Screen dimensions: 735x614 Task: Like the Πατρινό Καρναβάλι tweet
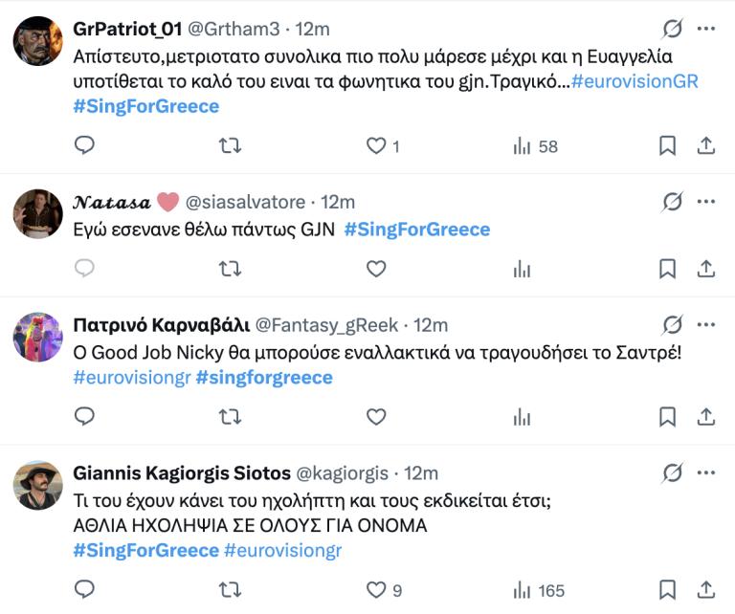(x=376, y=416)
